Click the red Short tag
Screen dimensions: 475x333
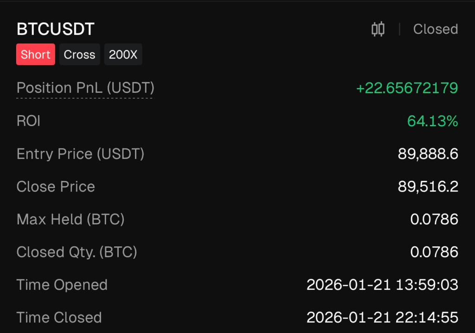tap(36, 54)
